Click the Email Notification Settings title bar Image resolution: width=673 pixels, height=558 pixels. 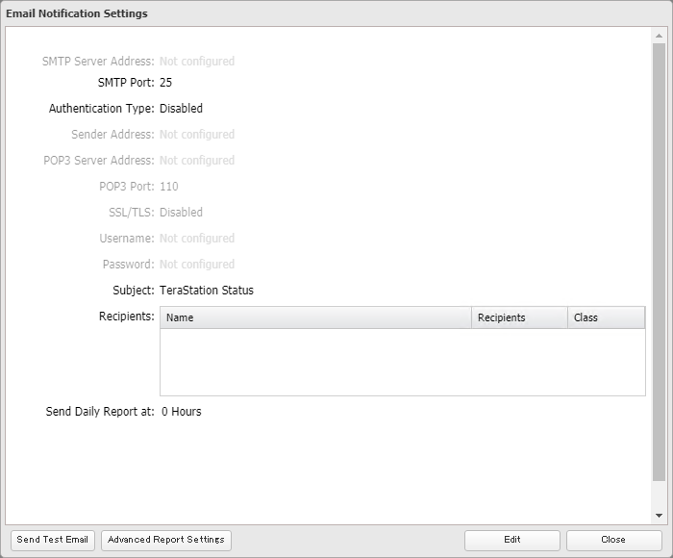tap(336, 13)
